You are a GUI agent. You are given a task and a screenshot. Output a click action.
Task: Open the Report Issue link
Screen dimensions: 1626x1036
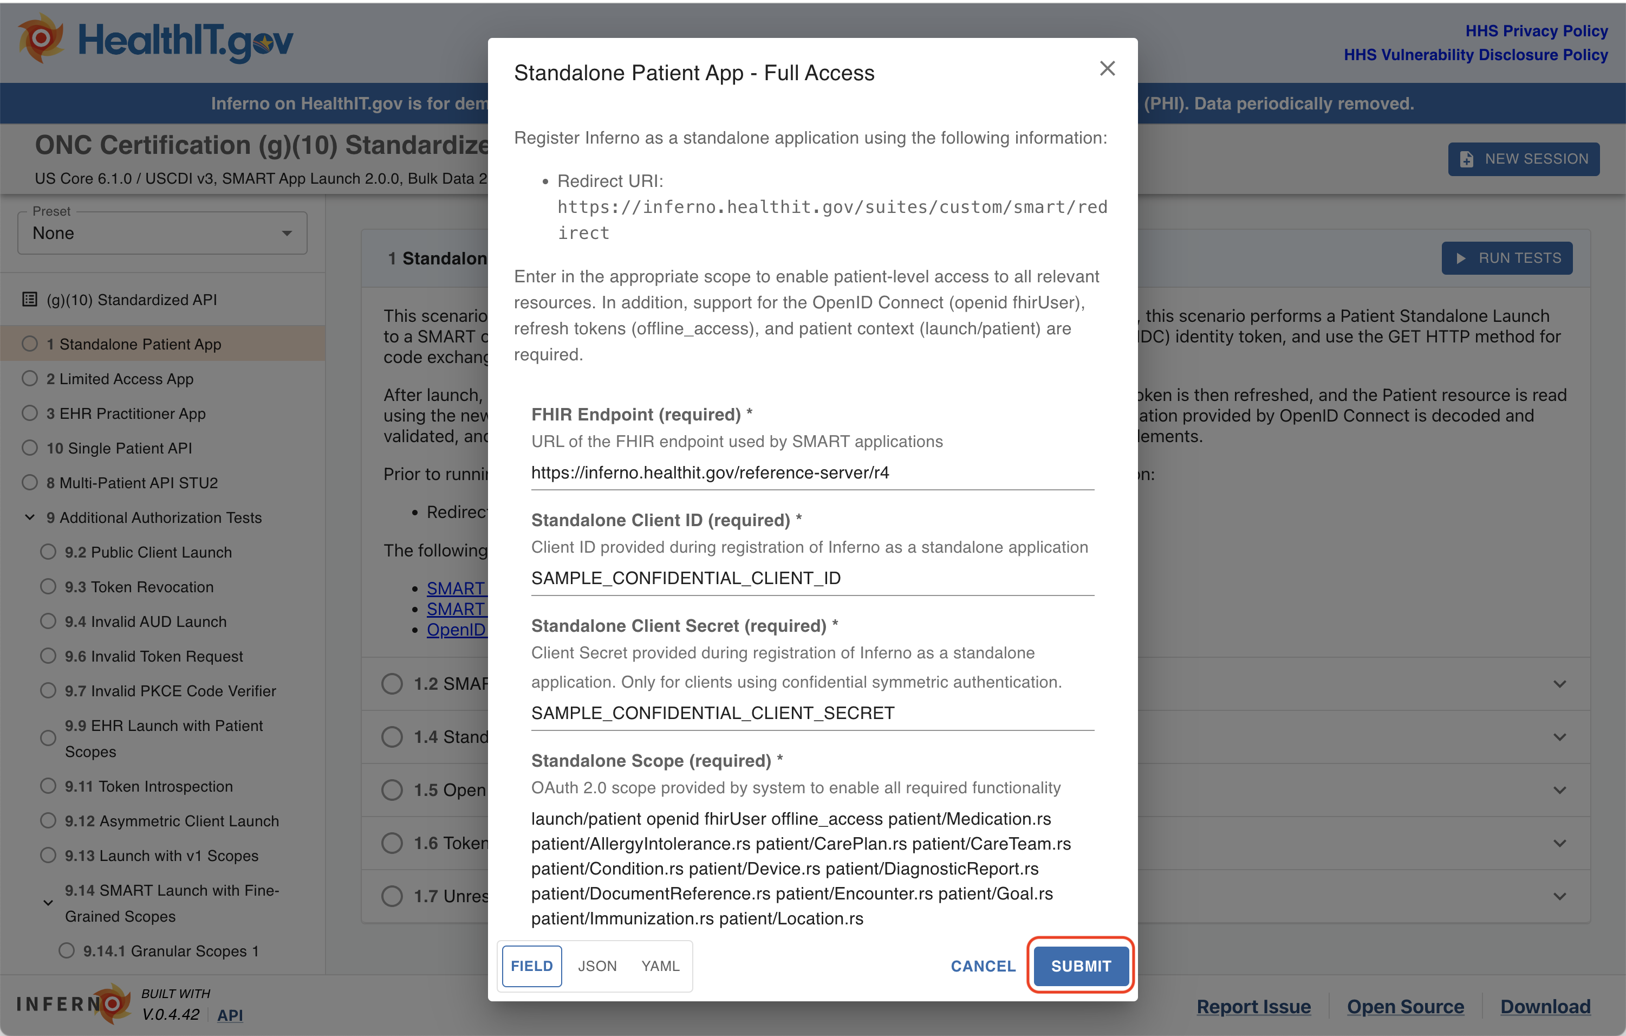1253,1006
